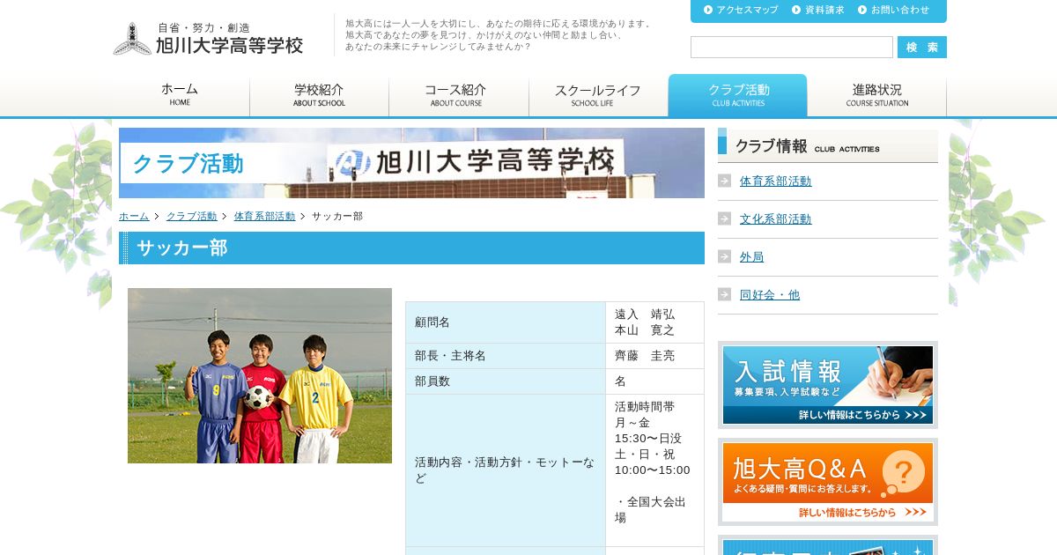Click arrow icon next to 文化系部活動
The width and height of the screenshot is (1057, 555).
coord(725,218)
